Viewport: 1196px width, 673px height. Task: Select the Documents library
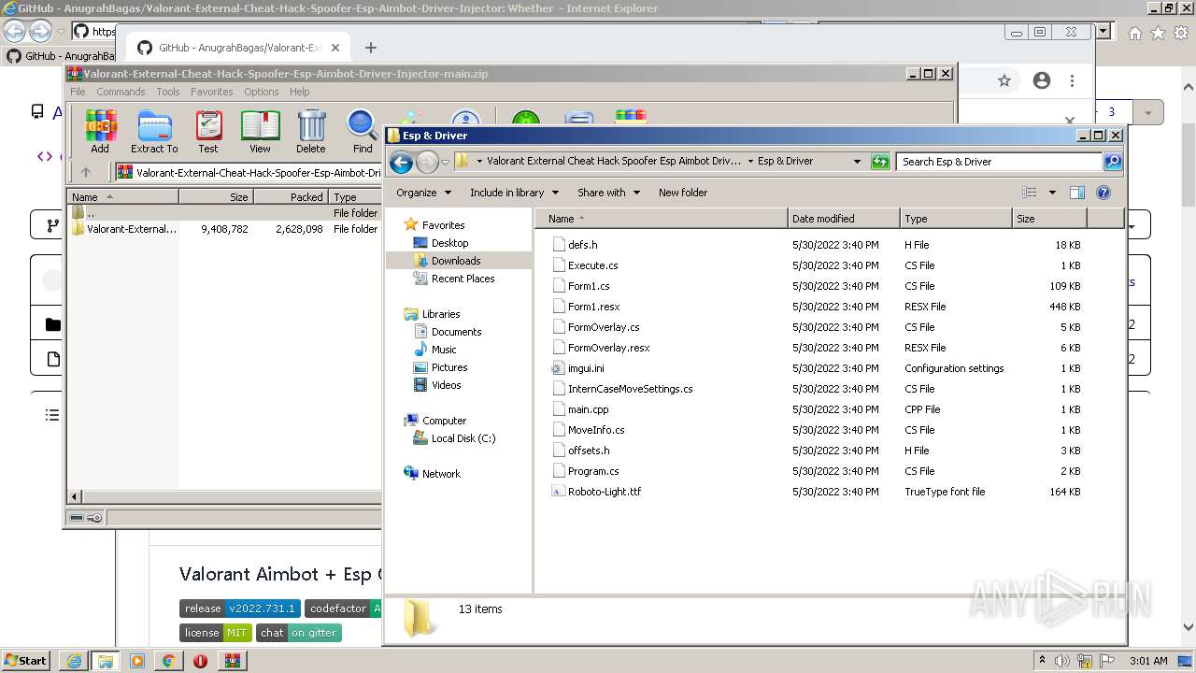pos(456,332)
